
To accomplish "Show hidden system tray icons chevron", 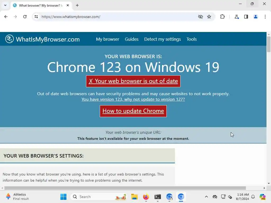I will pos(206,197).
